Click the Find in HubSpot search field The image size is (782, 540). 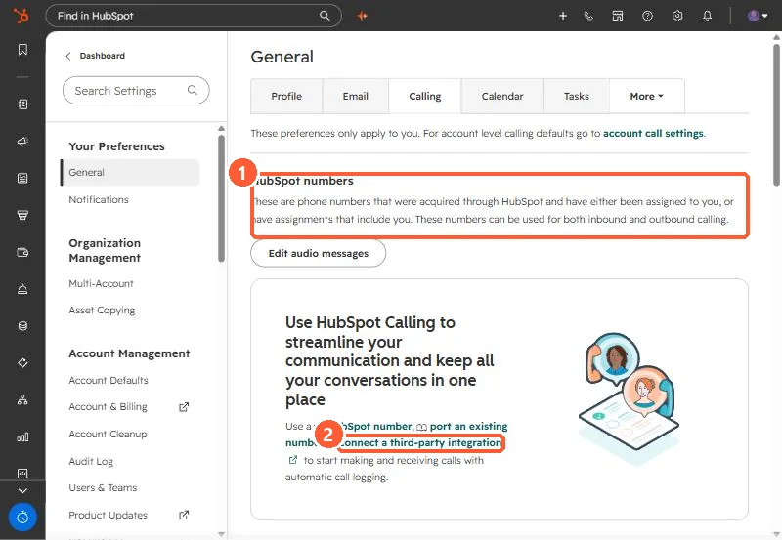point(193,16)
